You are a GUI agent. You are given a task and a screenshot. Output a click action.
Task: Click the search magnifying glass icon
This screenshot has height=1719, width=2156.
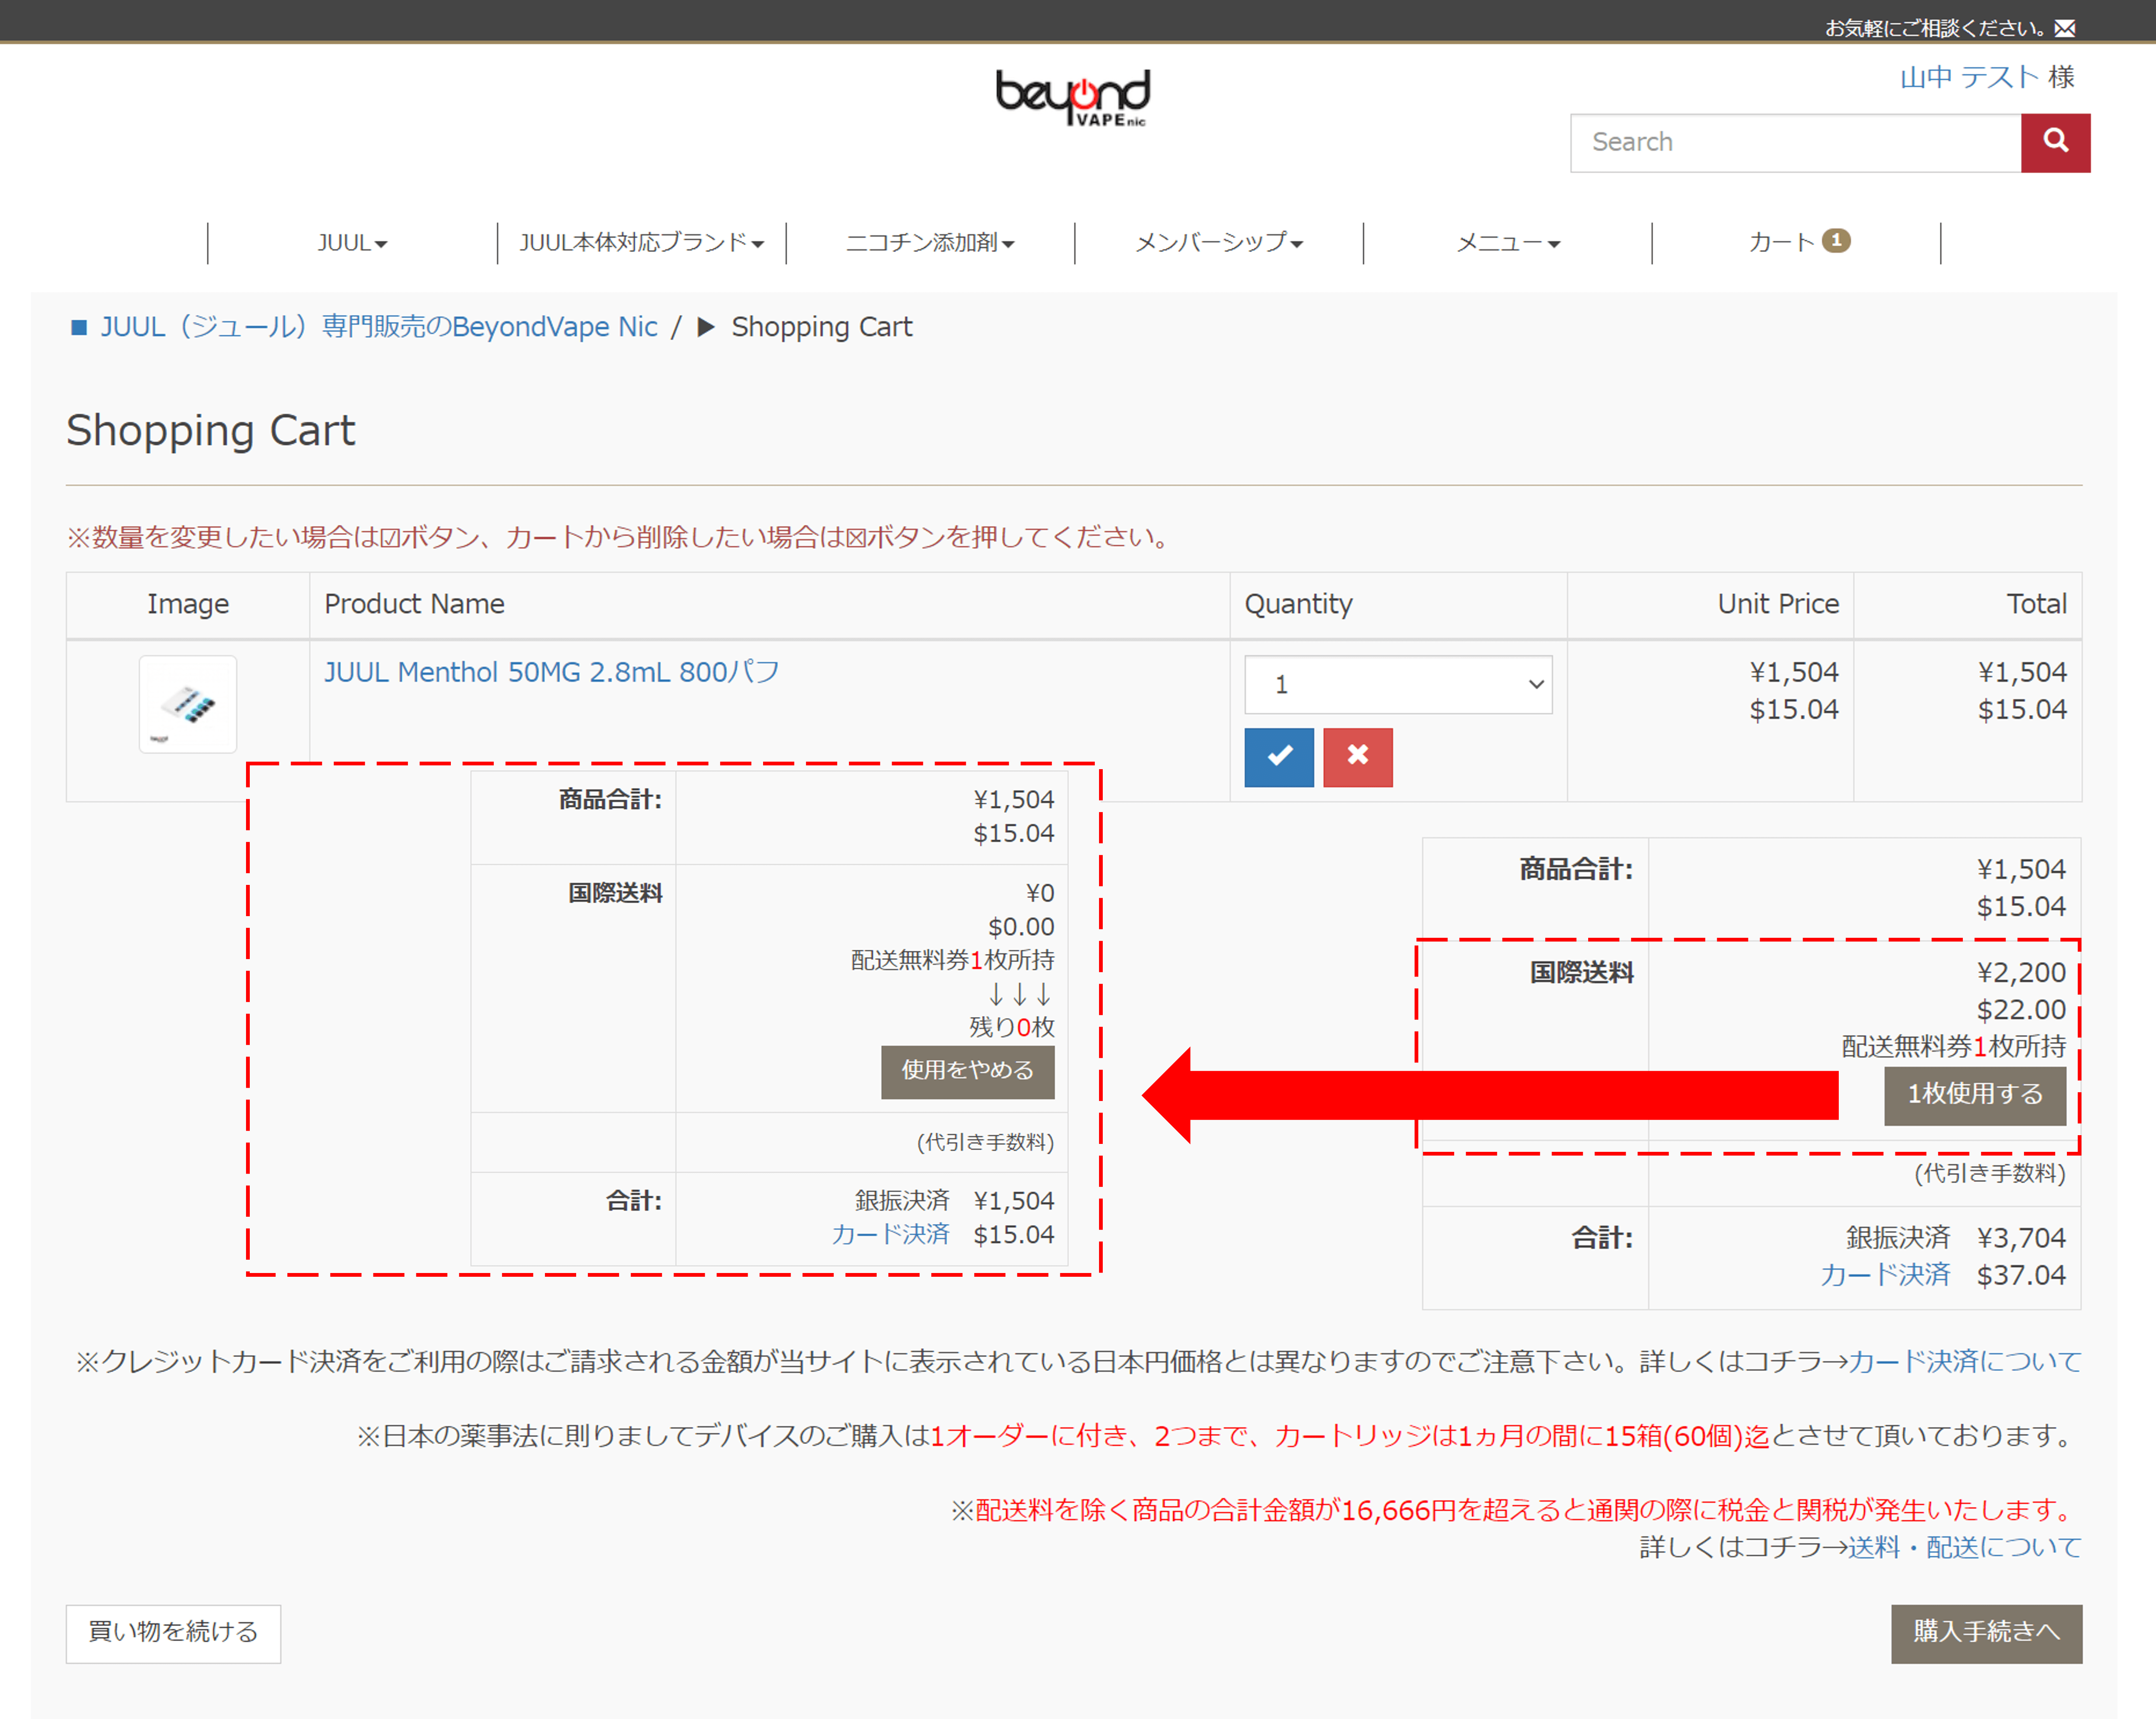point(2055,142)
